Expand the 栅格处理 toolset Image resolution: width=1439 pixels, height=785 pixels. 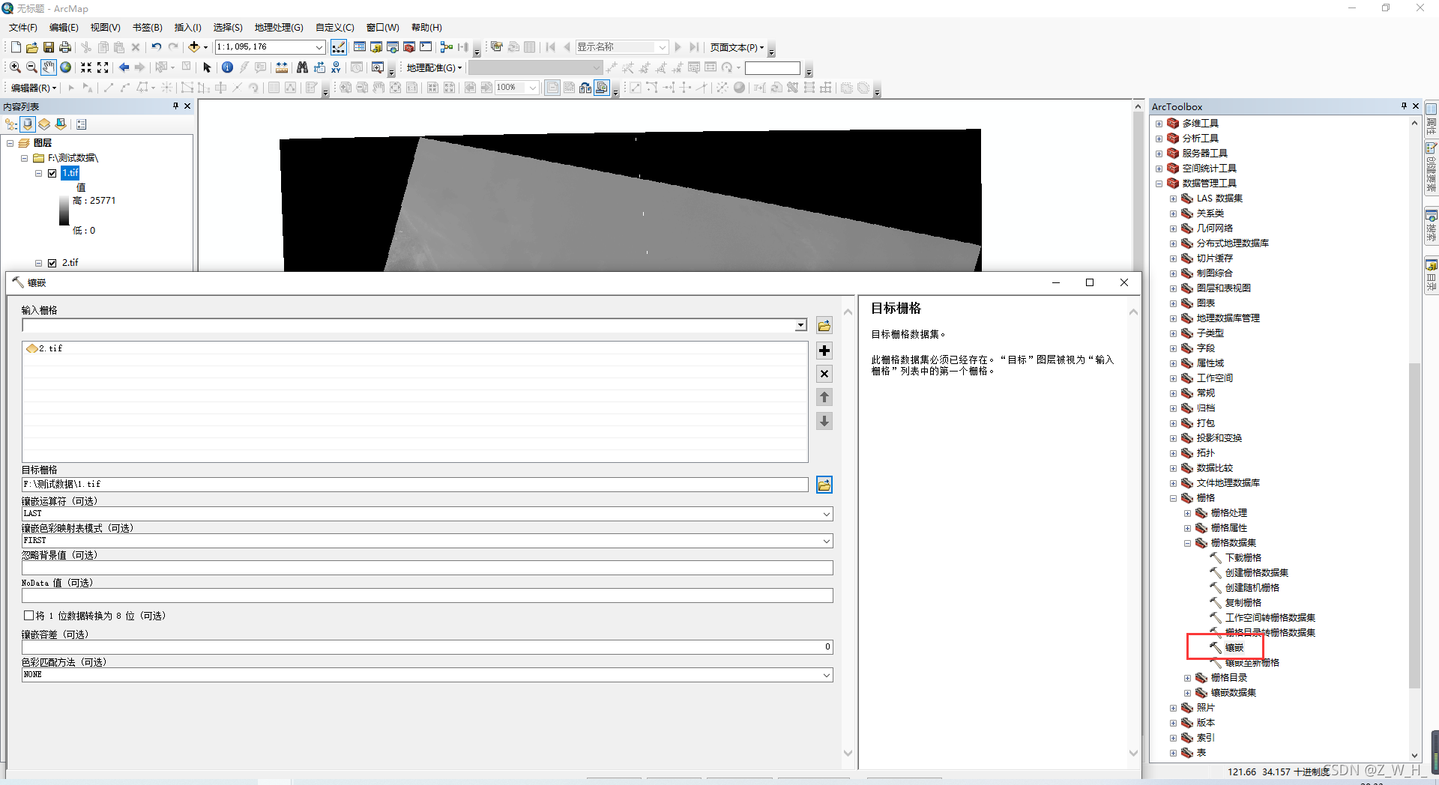pos(1188,513)
